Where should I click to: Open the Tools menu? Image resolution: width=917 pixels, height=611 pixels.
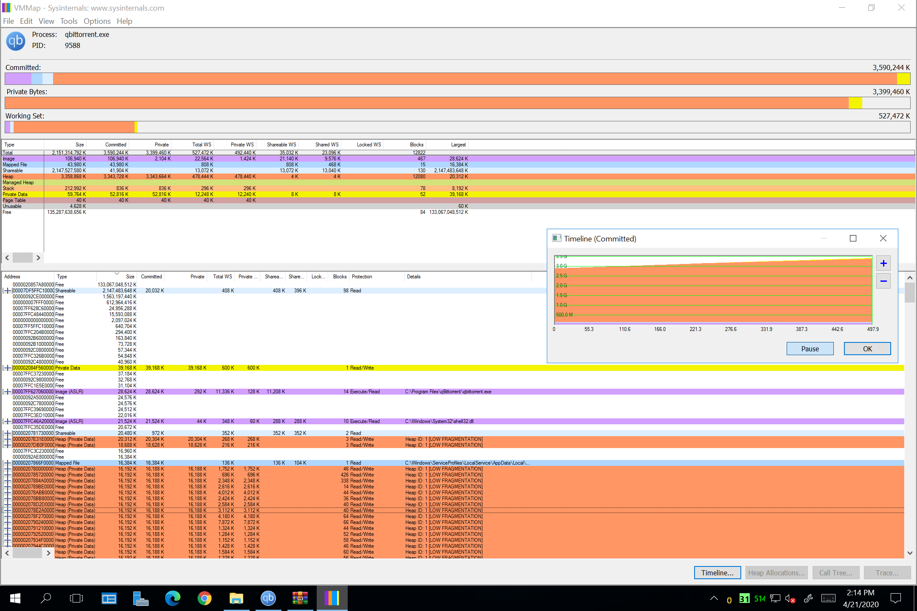click(69, 21)
